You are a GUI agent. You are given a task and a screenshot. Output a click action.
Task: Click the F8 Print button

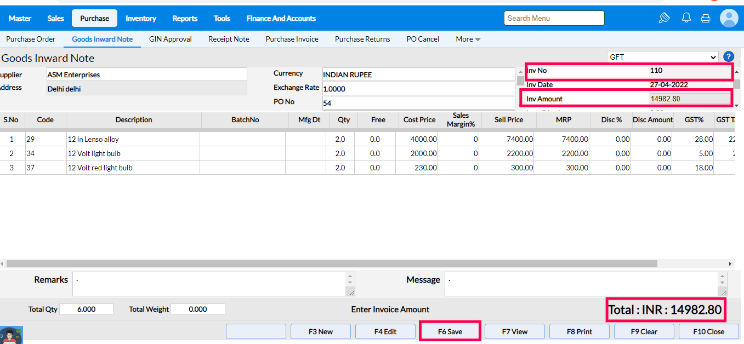click(580, 331)
